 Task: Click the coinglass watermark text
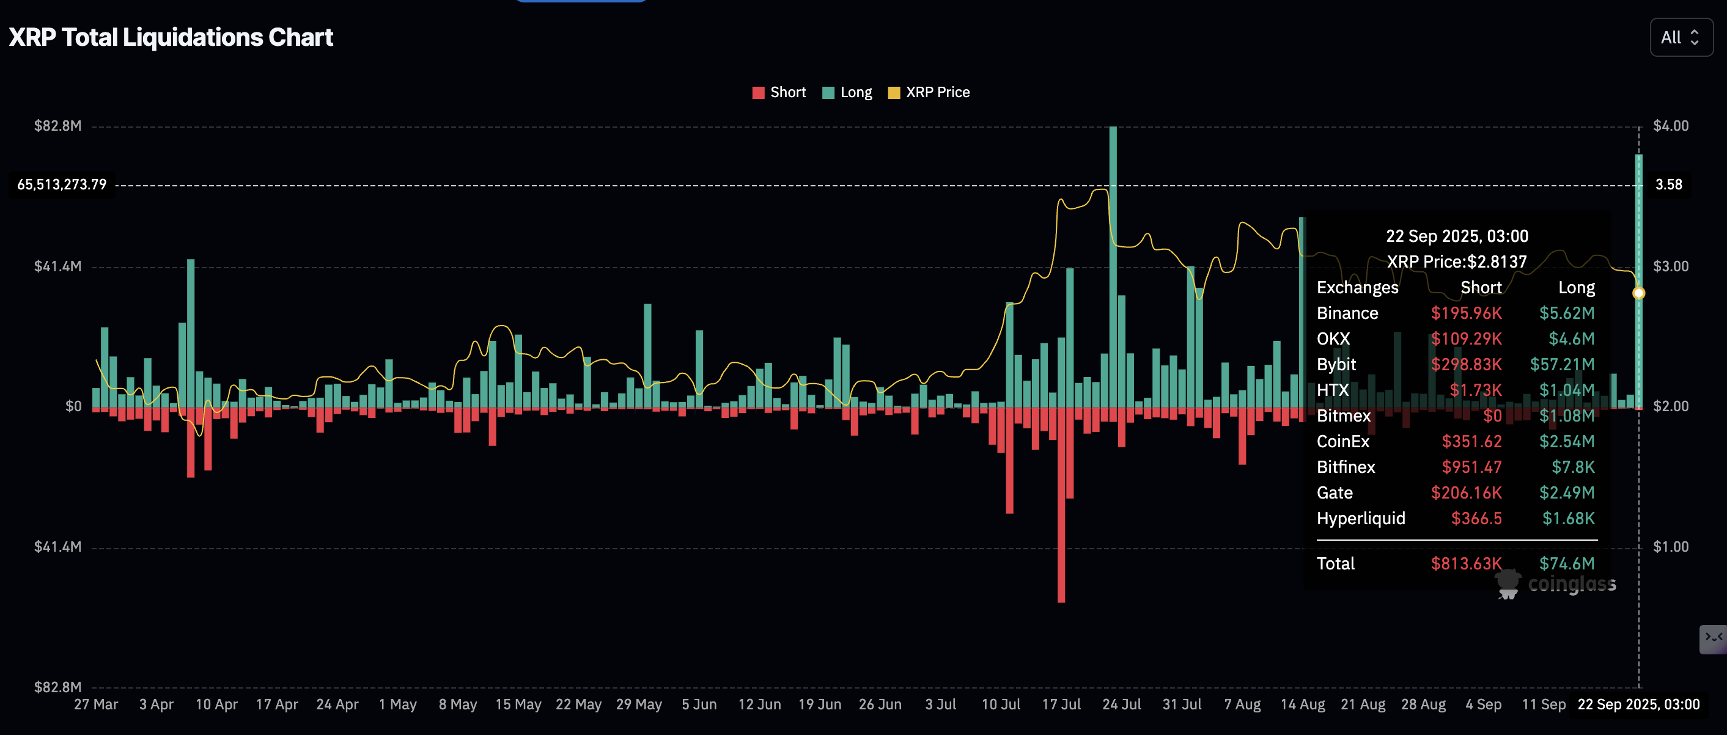[x=1572, y=583]
